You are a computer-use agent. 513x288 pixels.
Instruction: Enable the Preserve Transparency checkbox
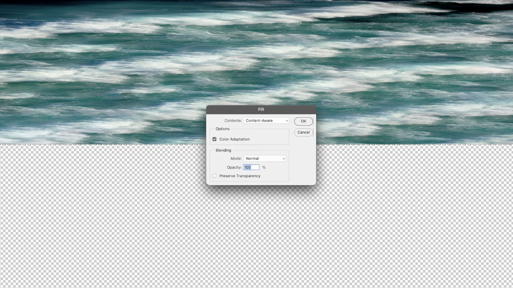214,176
